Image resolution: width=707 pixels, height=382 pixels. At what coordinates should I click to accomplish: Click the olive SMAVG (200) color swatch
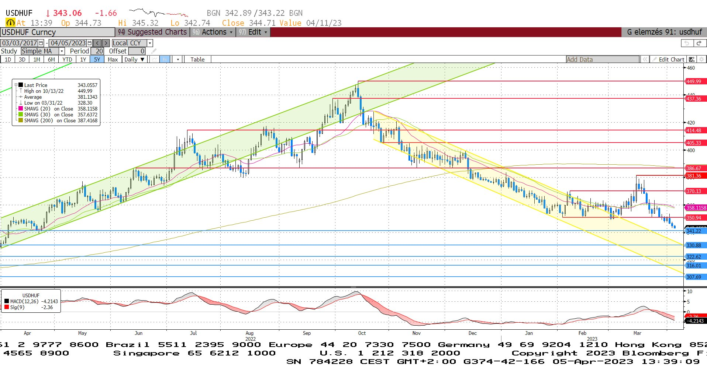click(x=21, y=120)
